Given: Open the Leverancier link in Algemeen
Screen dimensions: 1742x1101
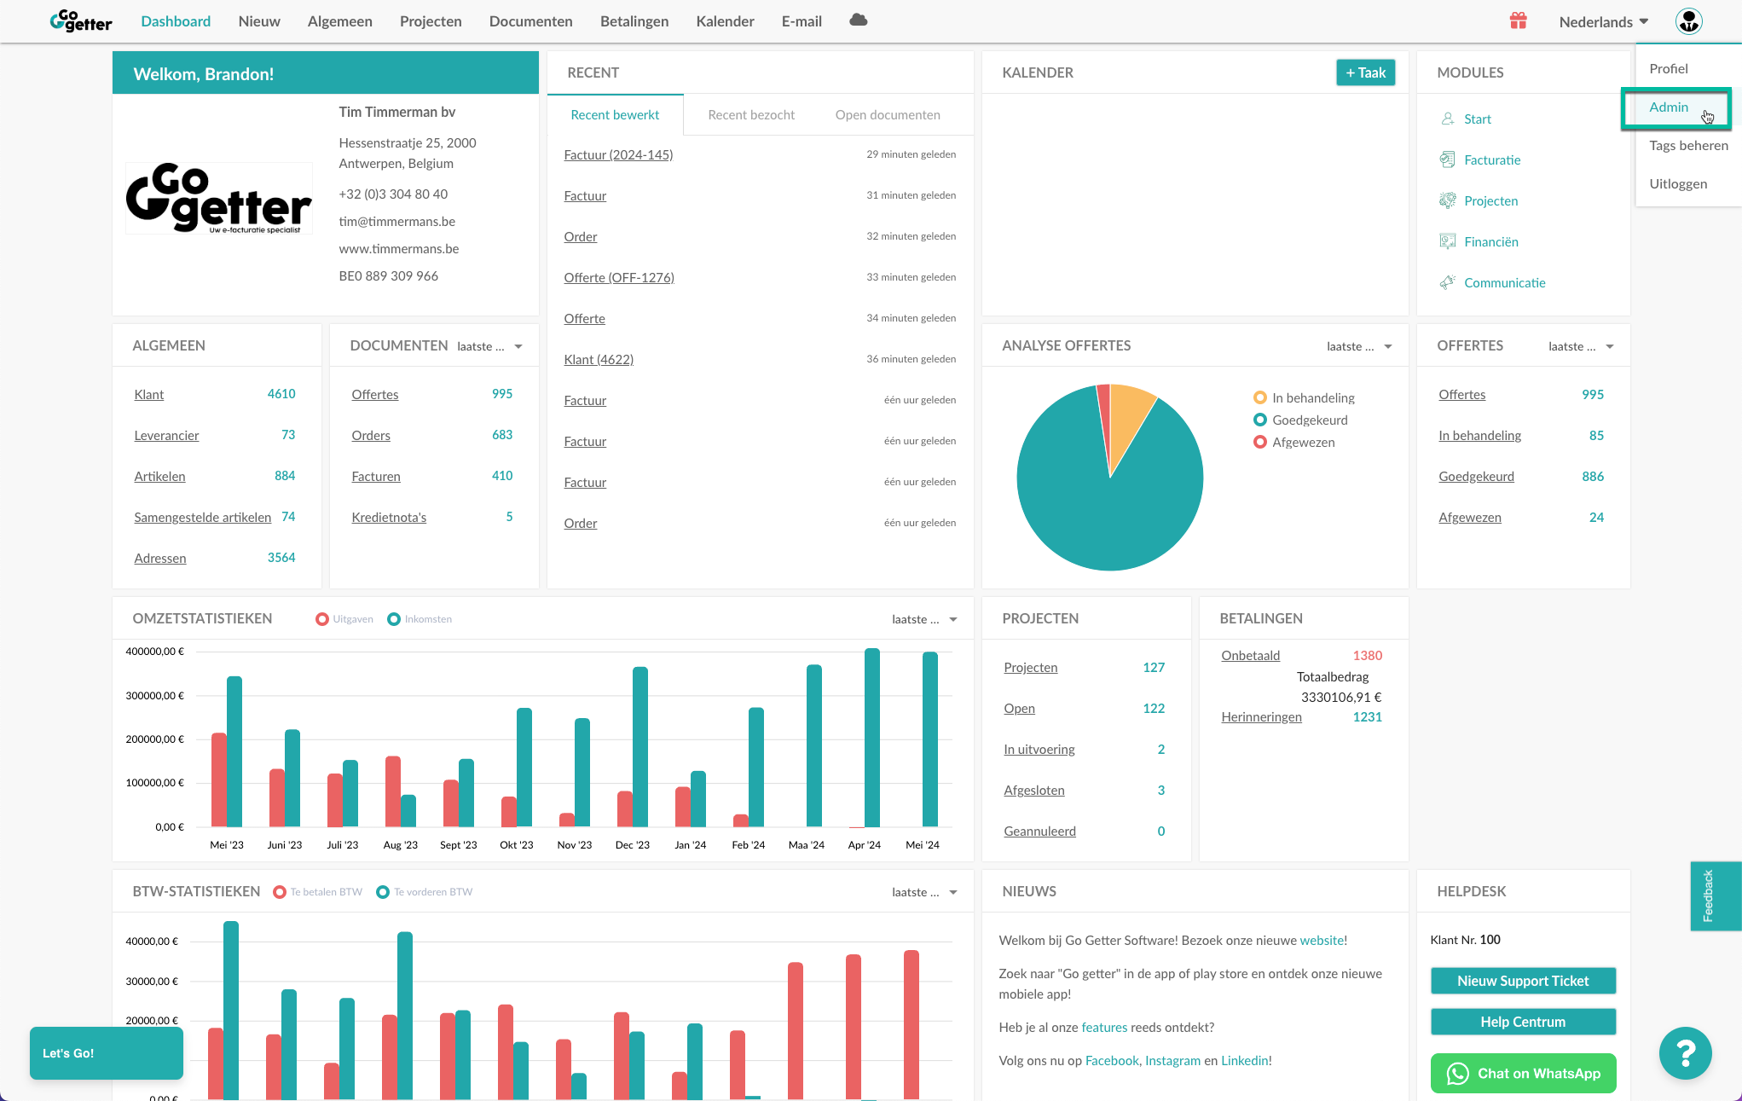Looking at the screenshot, I should (x=166, y=436).
